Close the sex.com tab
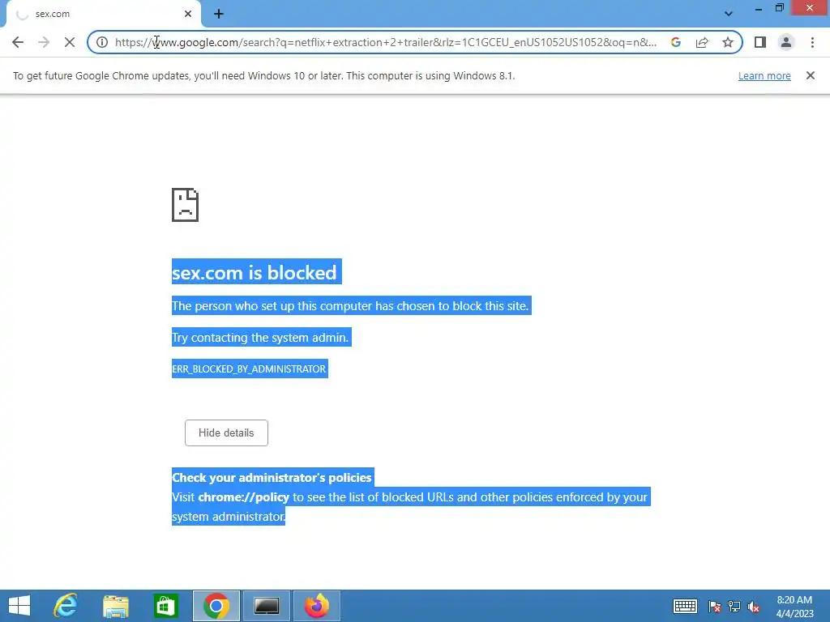This screenshot has height=622, width=830. click(188, 14)
